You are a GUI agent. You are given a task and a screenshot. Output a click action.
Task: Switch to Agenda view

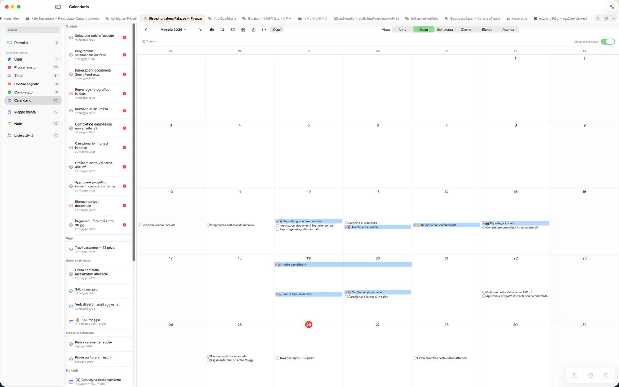(x=508, y=30)
